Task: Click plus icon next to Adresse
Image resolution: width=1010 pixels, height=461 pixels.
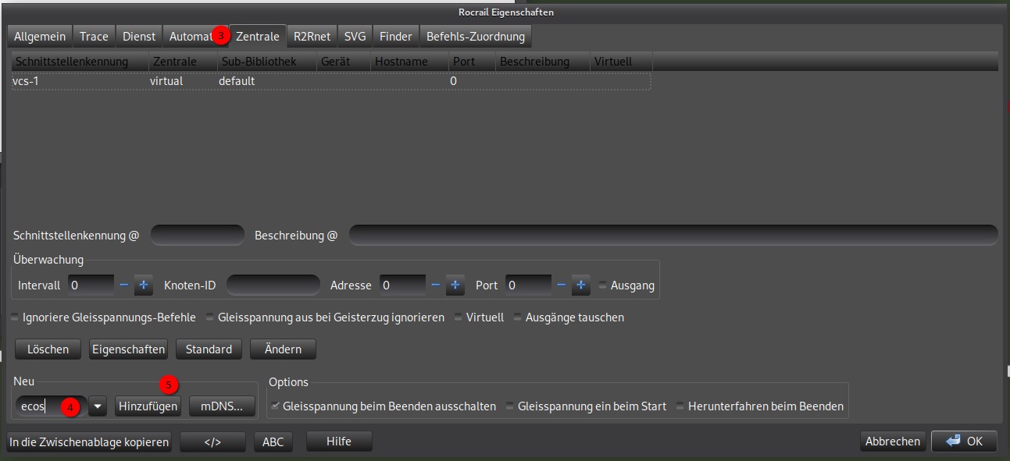Action: (x=455, y=285)
